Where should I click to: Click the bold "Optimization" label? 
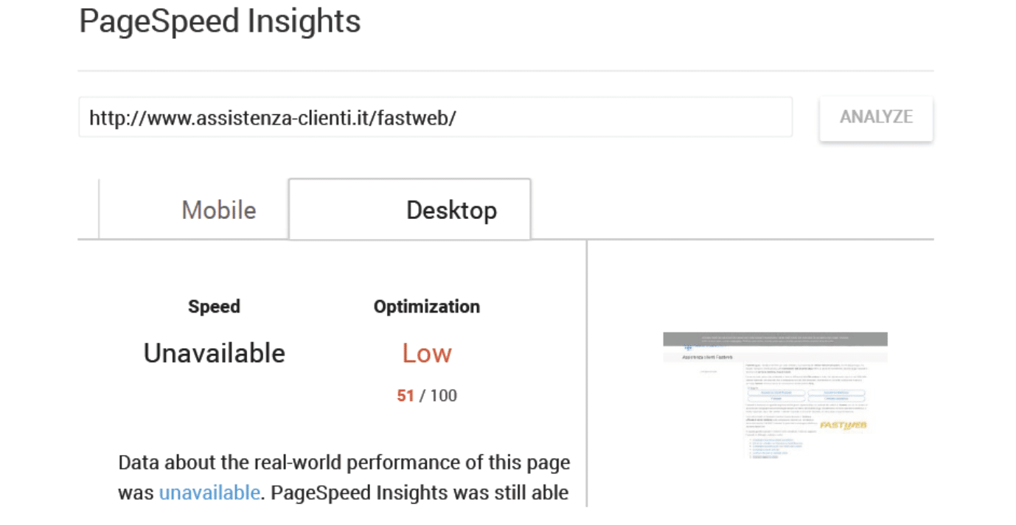[x=427, y=307]
